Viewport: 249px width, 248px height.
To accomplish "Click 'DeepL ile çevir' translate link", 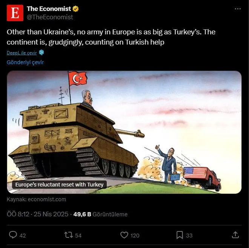I will [x=22, y=52].
